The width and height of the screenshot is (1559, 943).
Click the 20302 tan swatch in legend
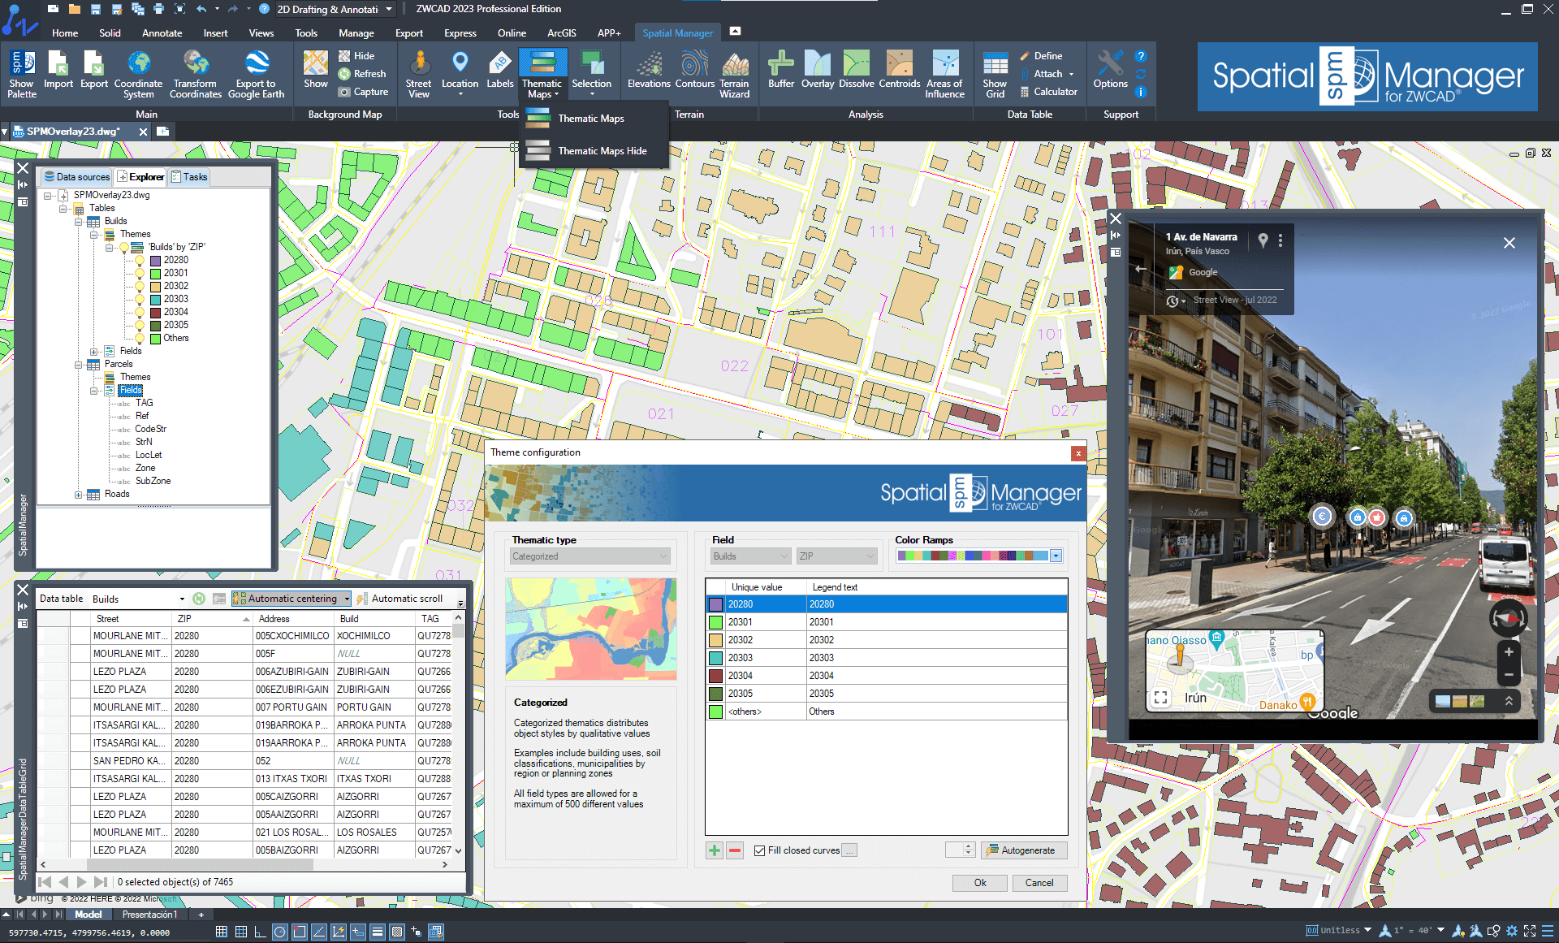tap(715, 640)
